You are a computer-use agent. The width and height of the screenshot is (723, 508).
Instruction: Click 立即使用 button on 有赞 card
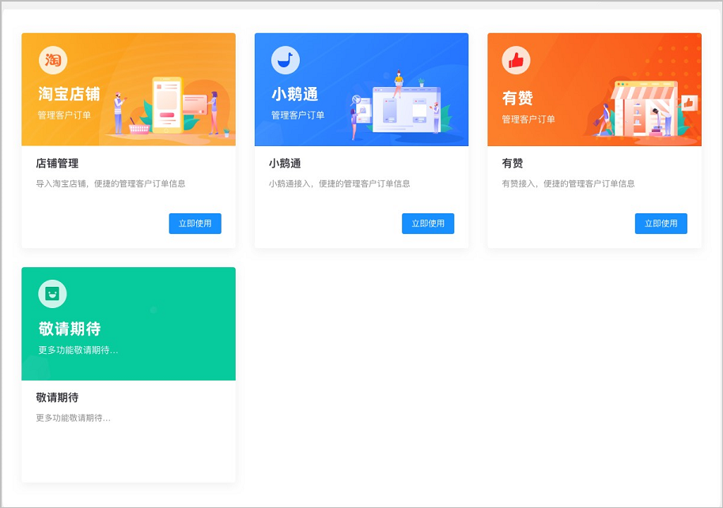(x=661, y=224)
